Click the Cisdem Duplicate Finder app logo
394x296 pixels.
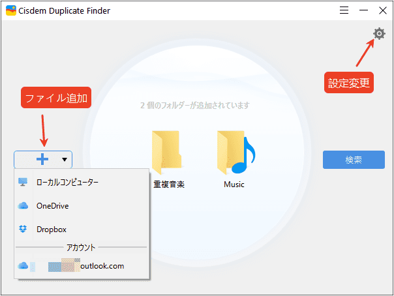11,10
